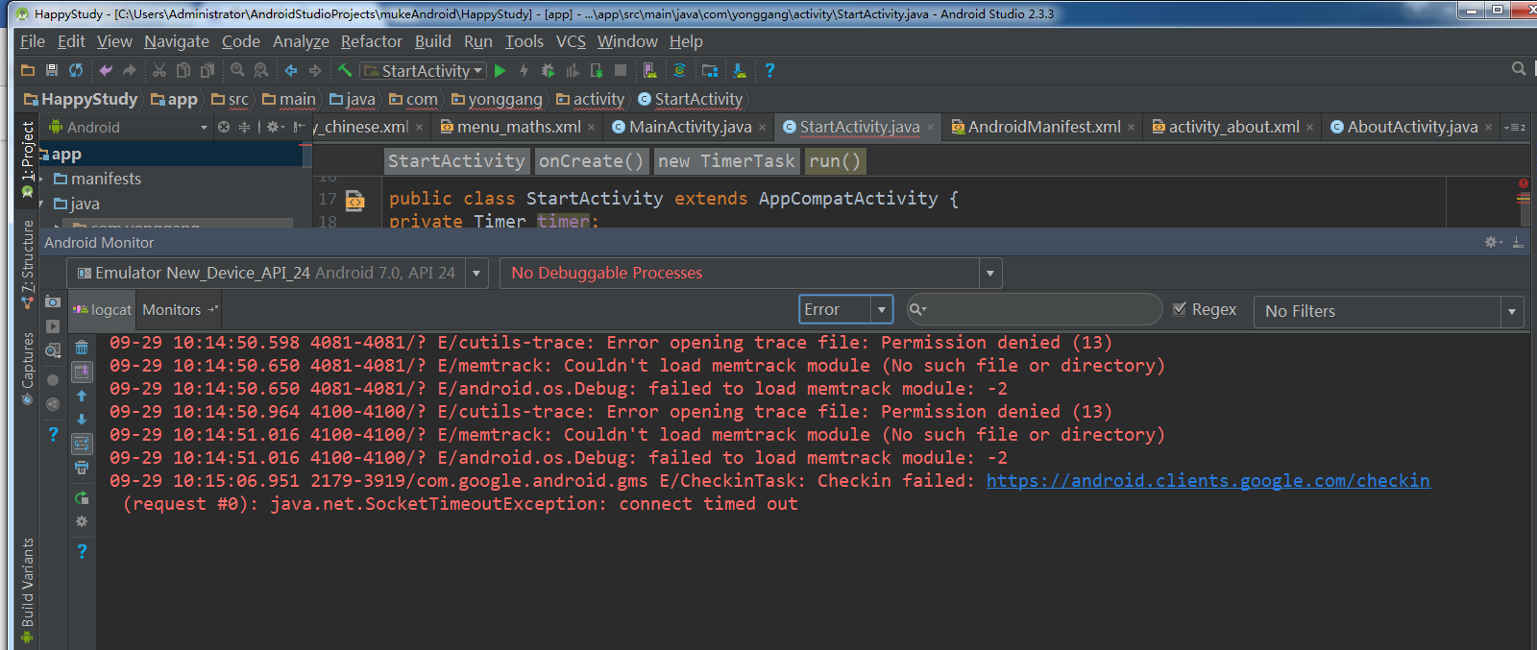This screenshot has height=650, width=1537.
Task: Switch to the AndroidManifest.xml tab
Action: pyautogui.click(x=1043, y=127)
